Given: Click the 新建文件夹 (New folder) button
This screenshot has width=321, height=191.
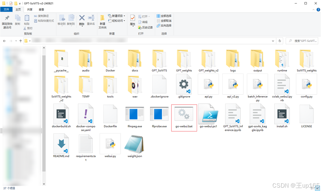Looking at the screenshot, I should click(x=102, y=22).
